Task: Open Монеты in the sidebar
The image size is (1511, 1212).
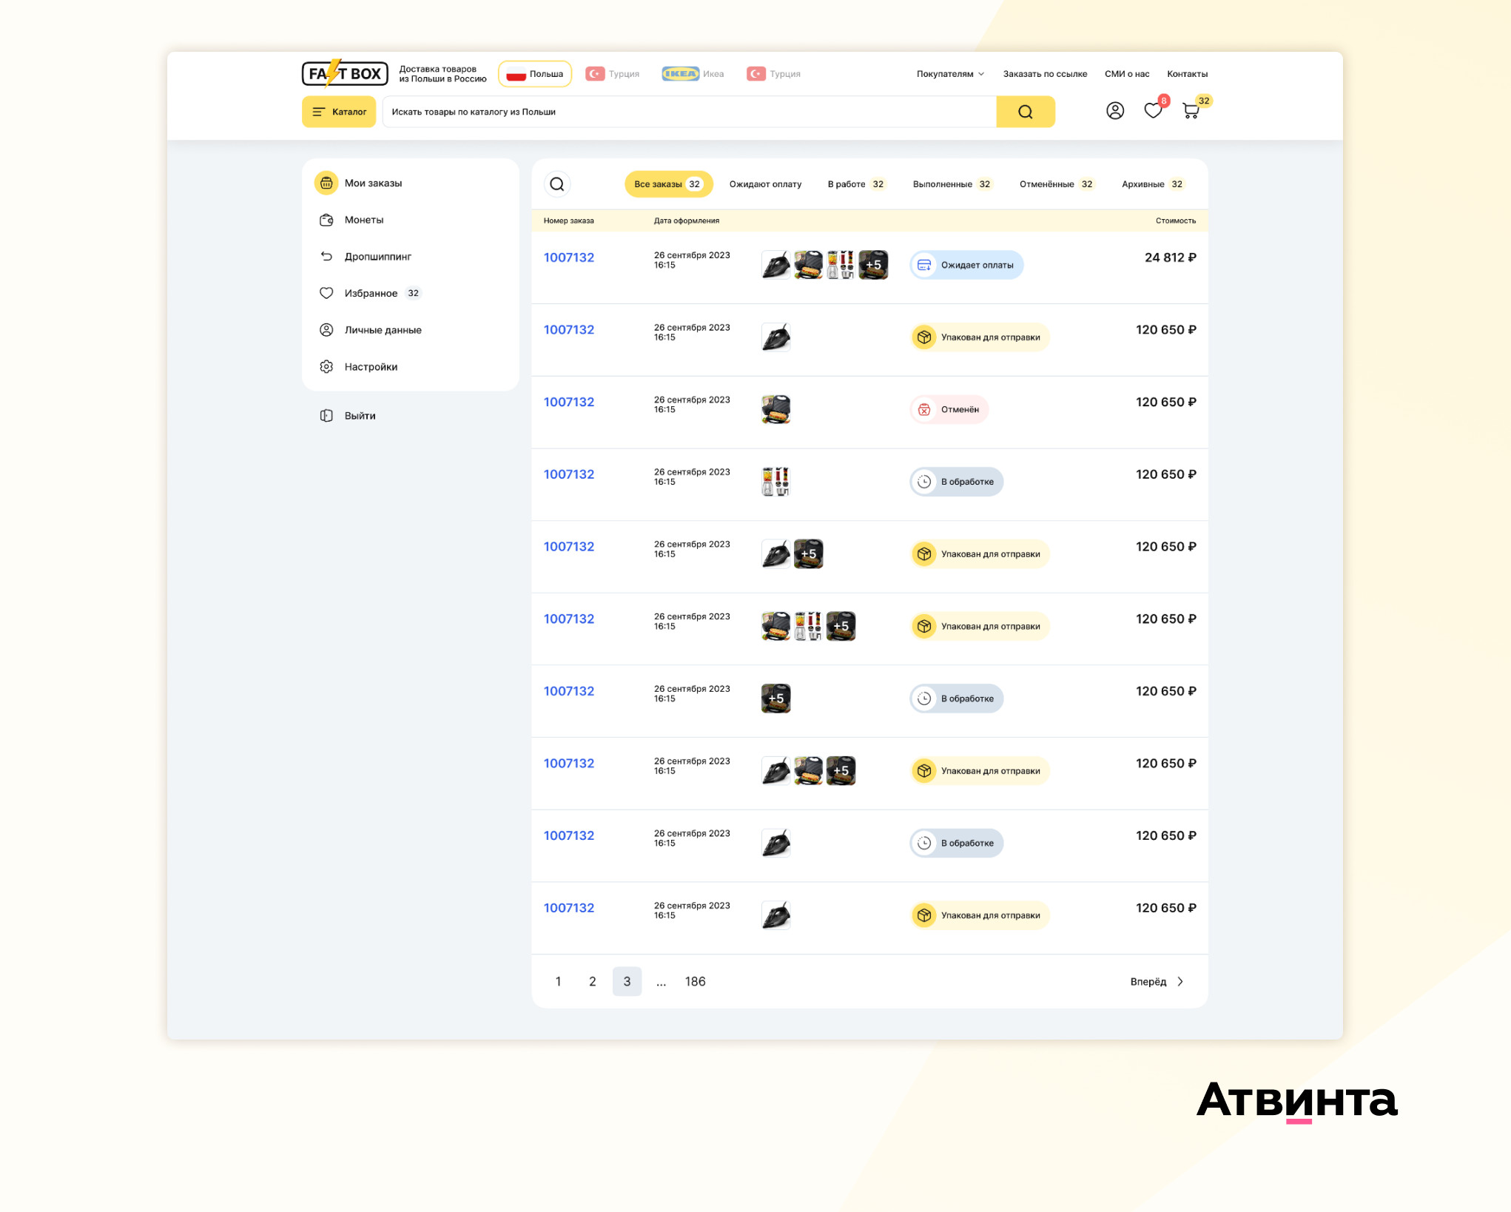Action: pos(363,220)
